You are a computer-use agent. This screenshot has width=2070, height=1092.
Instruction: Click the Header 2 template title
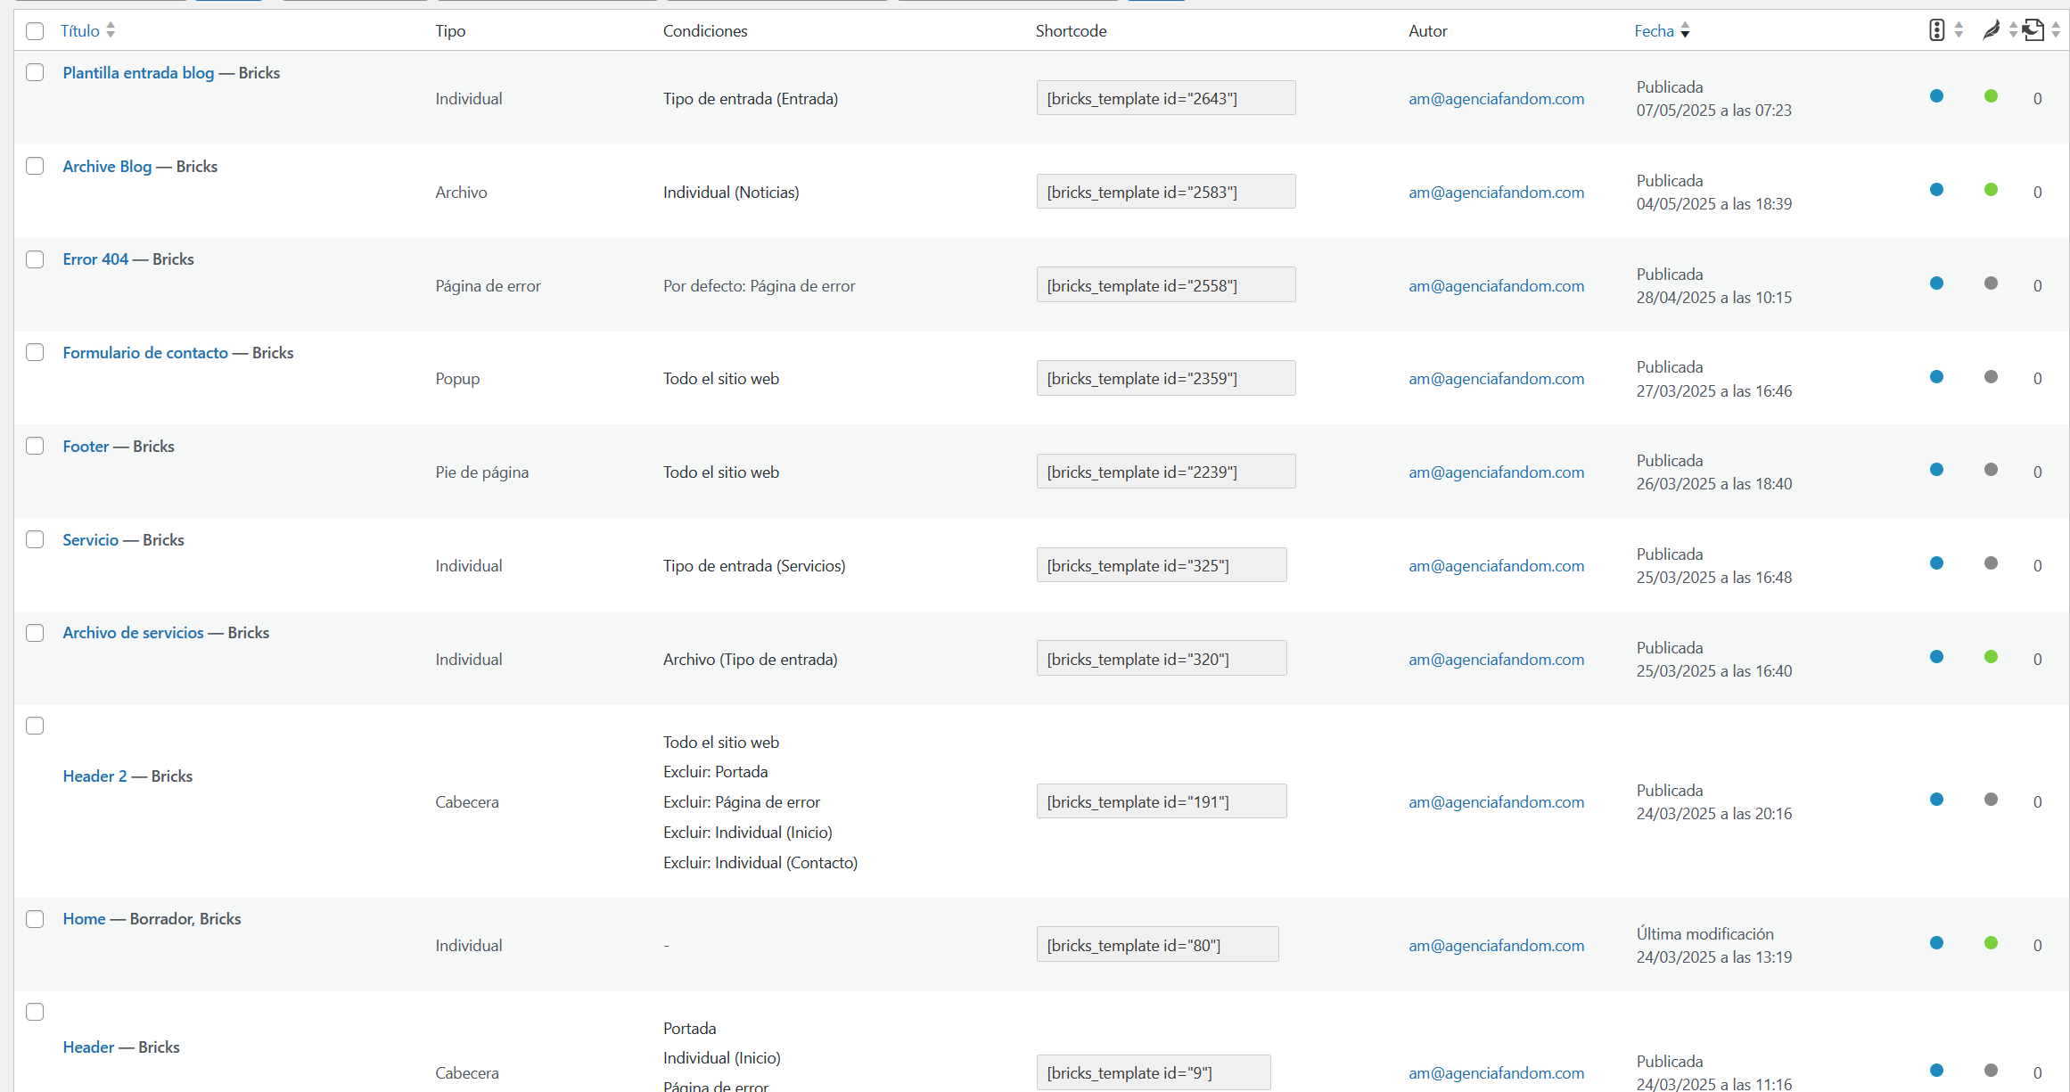pos(94,776)
